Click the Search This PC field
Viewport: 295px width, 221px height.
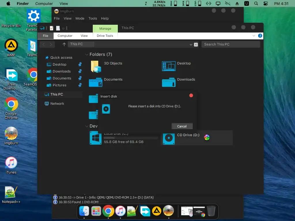[x=231, y=44]
